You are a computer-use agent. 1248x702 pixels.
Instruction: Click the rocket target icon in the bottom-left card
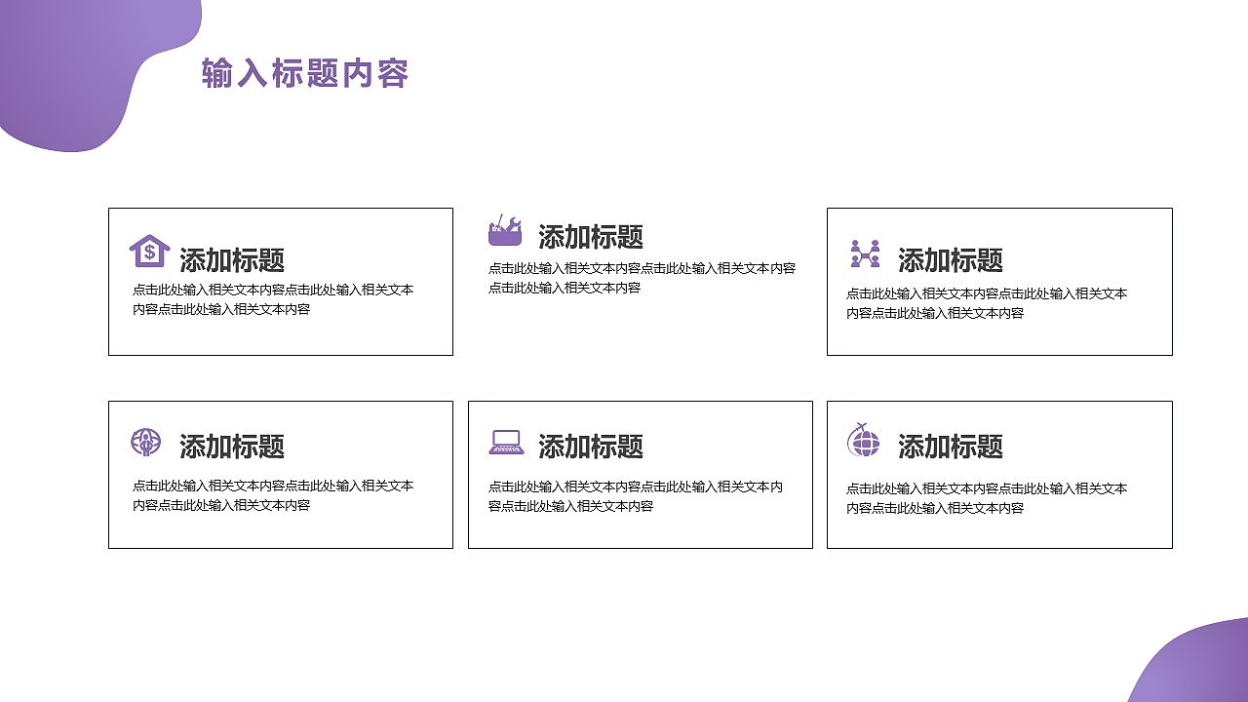click(146, 444)
